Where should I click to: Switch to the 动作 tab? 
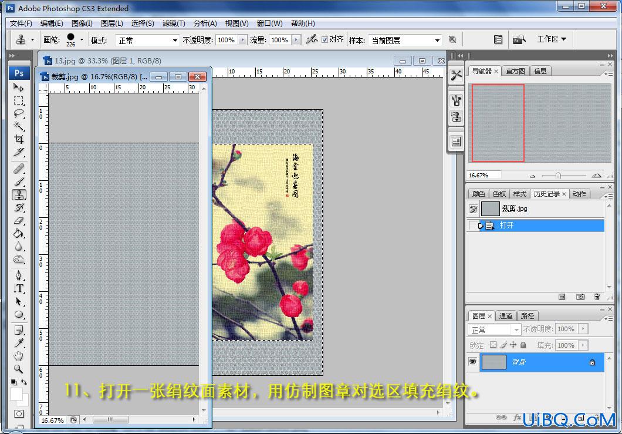(579, 194)
